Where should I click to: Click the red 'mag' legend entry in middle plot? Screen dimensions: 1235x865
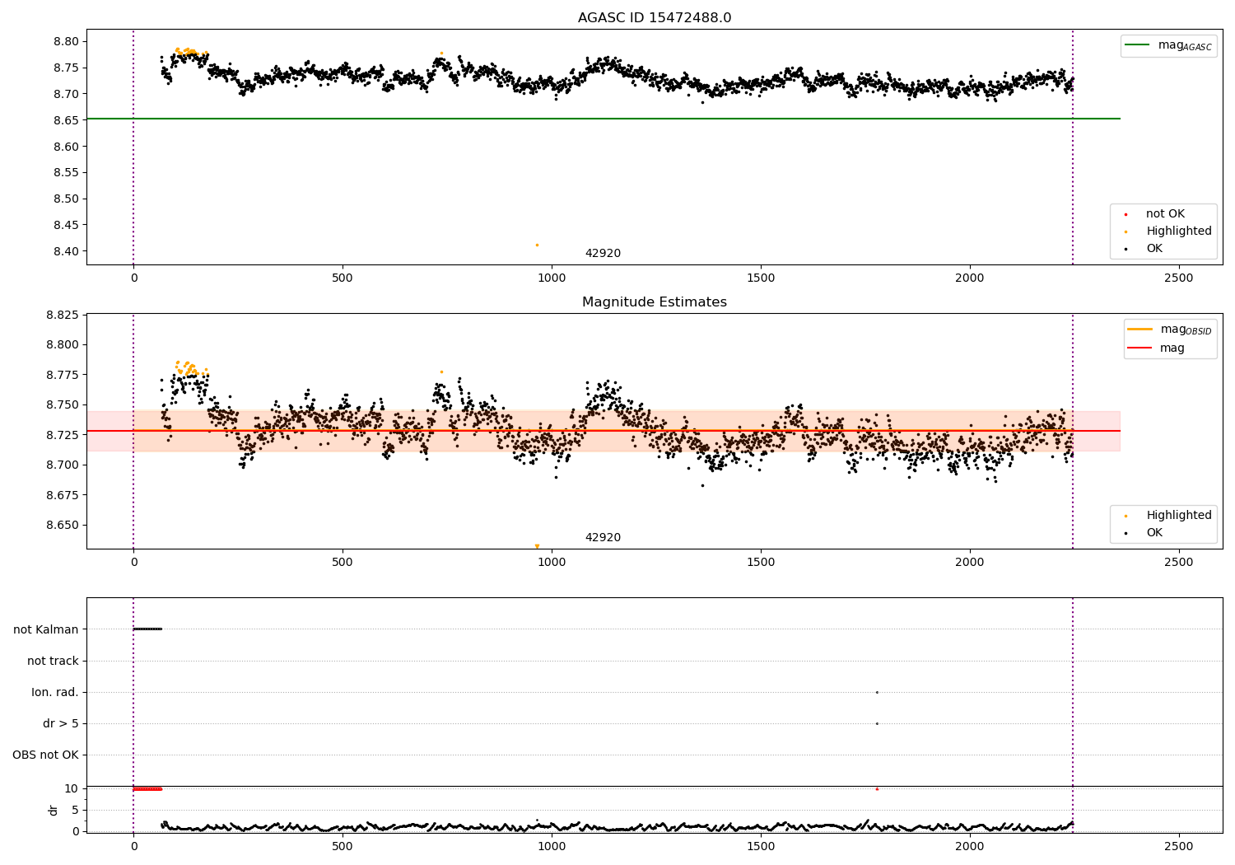1157,348
